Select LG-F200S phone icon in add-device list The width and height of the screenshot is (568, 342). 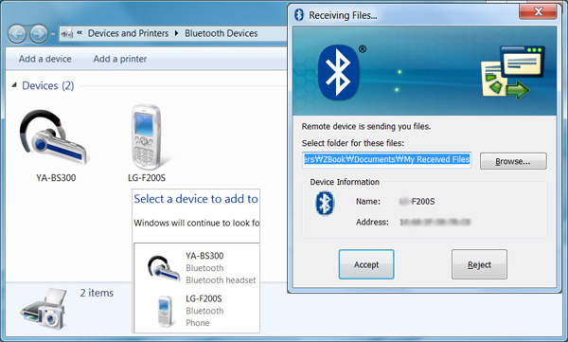[165, 311]
